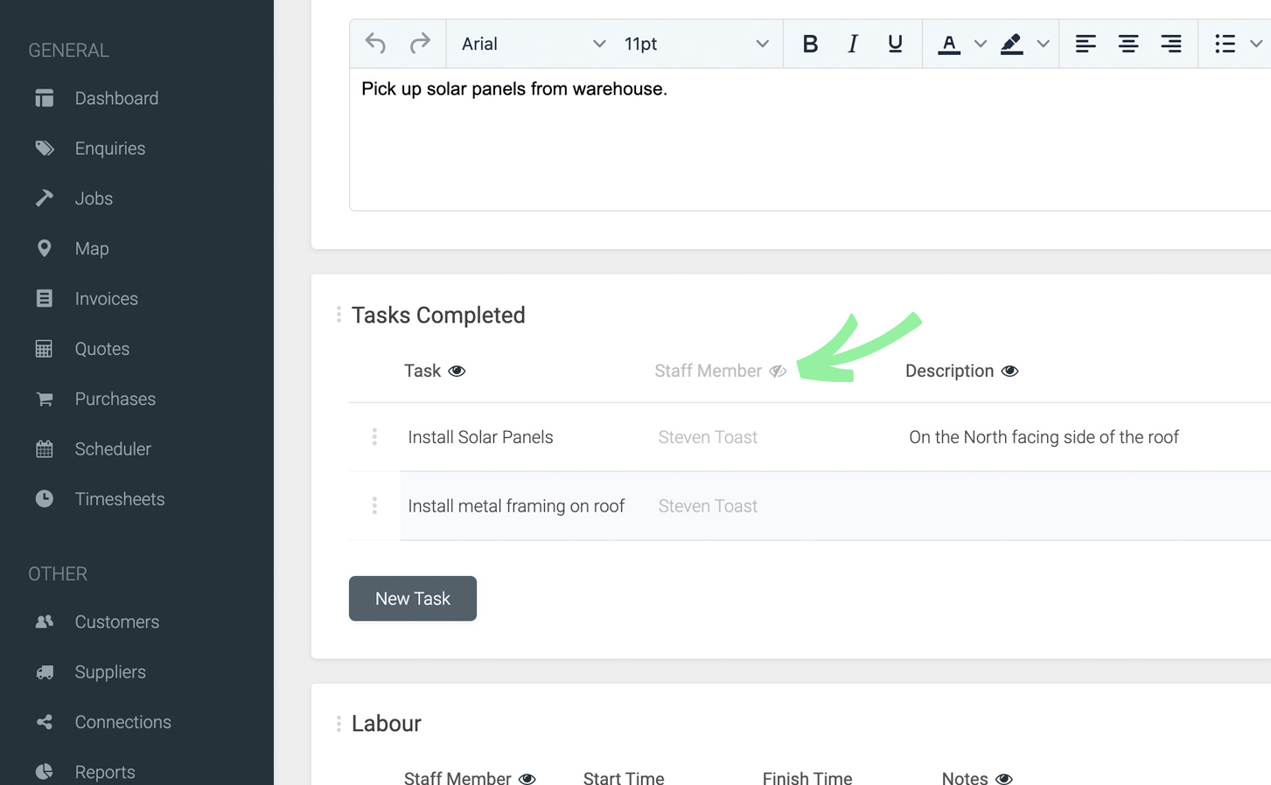Screen dimensions: 1271x785
Task: Apply the text color button
Action: [x=949, y=44]
